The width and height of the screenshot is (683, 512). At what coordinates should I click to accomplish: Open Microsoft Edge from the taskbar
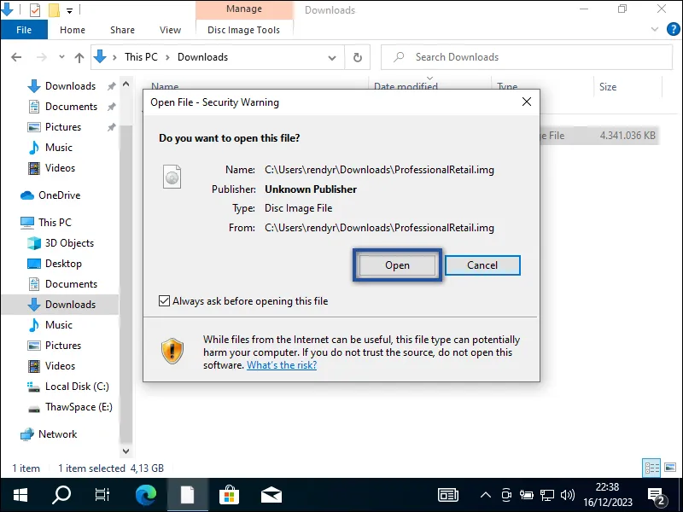click(145, 494)
